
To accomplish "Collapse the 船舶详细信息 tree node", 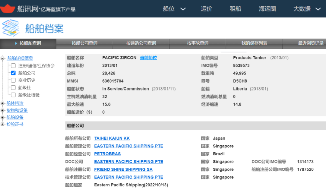I will click(x=3, y=58).
